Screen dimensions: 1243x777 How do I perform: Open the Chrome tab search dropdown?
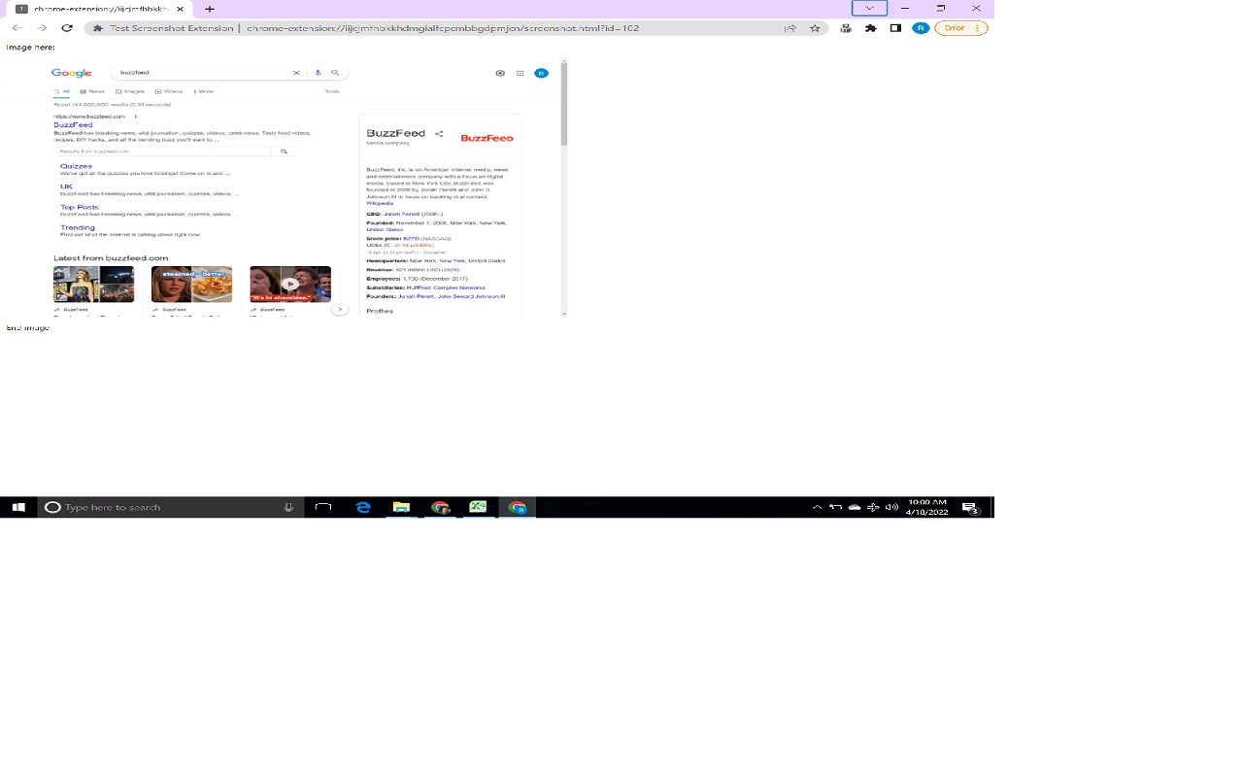click(x=869, y=8)
